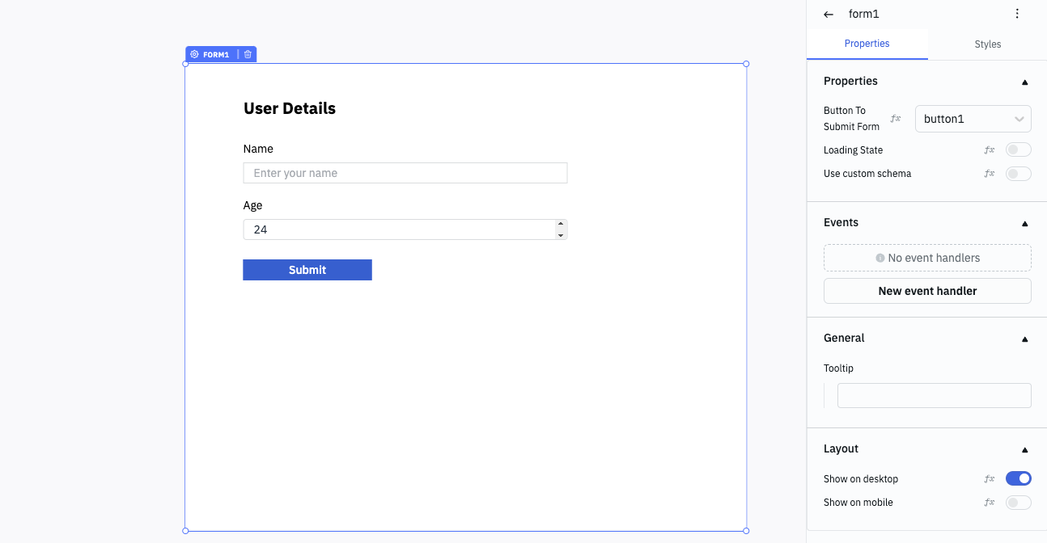Turn on Use custom schema switch
This screenshot has width=1047, height=543.
click(x=1018, y=174)
